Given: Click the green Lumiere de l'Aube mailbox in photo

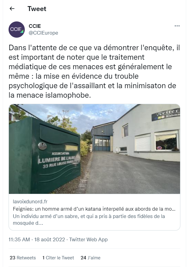Looking at the screenshot, I should click(x=45, y=155).
